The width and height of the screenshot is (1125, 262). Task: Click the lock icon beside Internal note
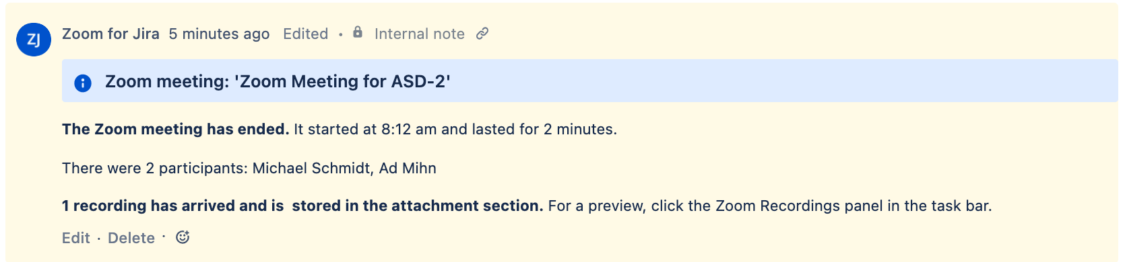tap(358, 32)
